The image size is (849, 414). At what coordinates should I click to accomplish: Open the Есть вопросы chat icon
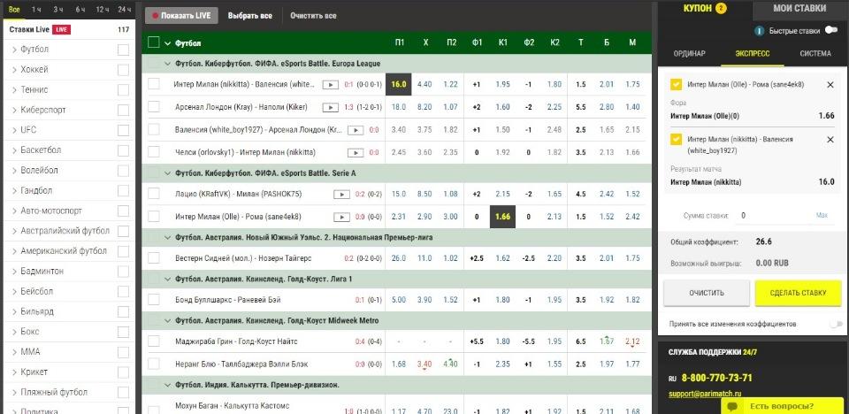point(732,406)
